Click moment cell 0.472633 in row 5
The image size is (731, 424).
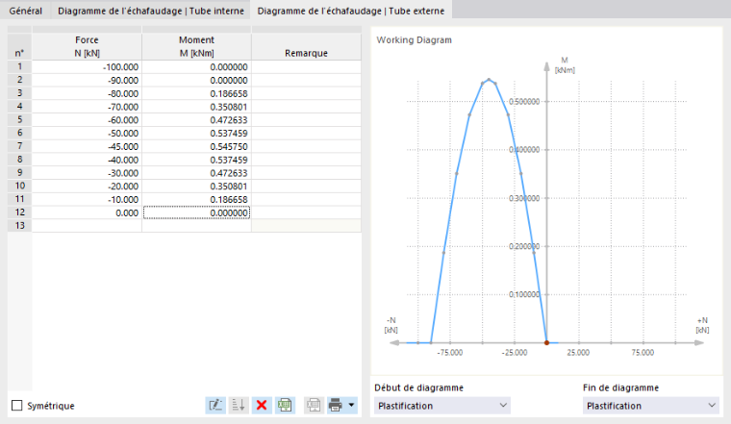pyautogui.click(x=196, y=120)
